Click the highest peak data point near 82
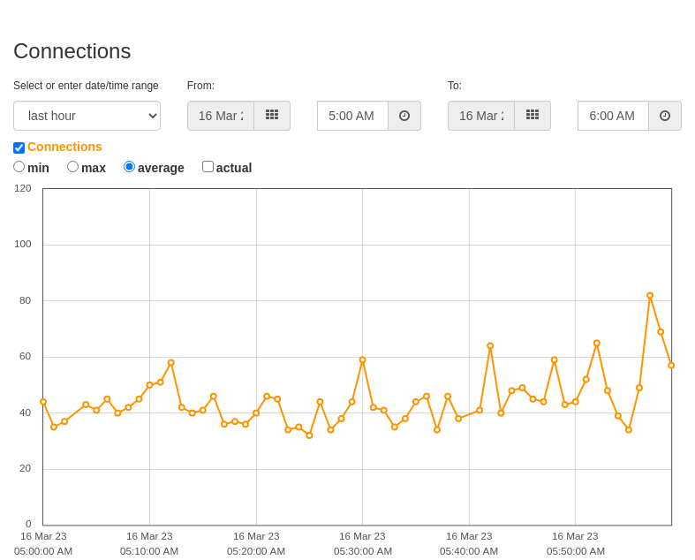695x560 pixels. point(650,296)
